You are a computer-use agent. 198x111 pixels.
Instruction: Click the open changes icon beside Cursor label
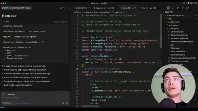[x=151, y=8]
